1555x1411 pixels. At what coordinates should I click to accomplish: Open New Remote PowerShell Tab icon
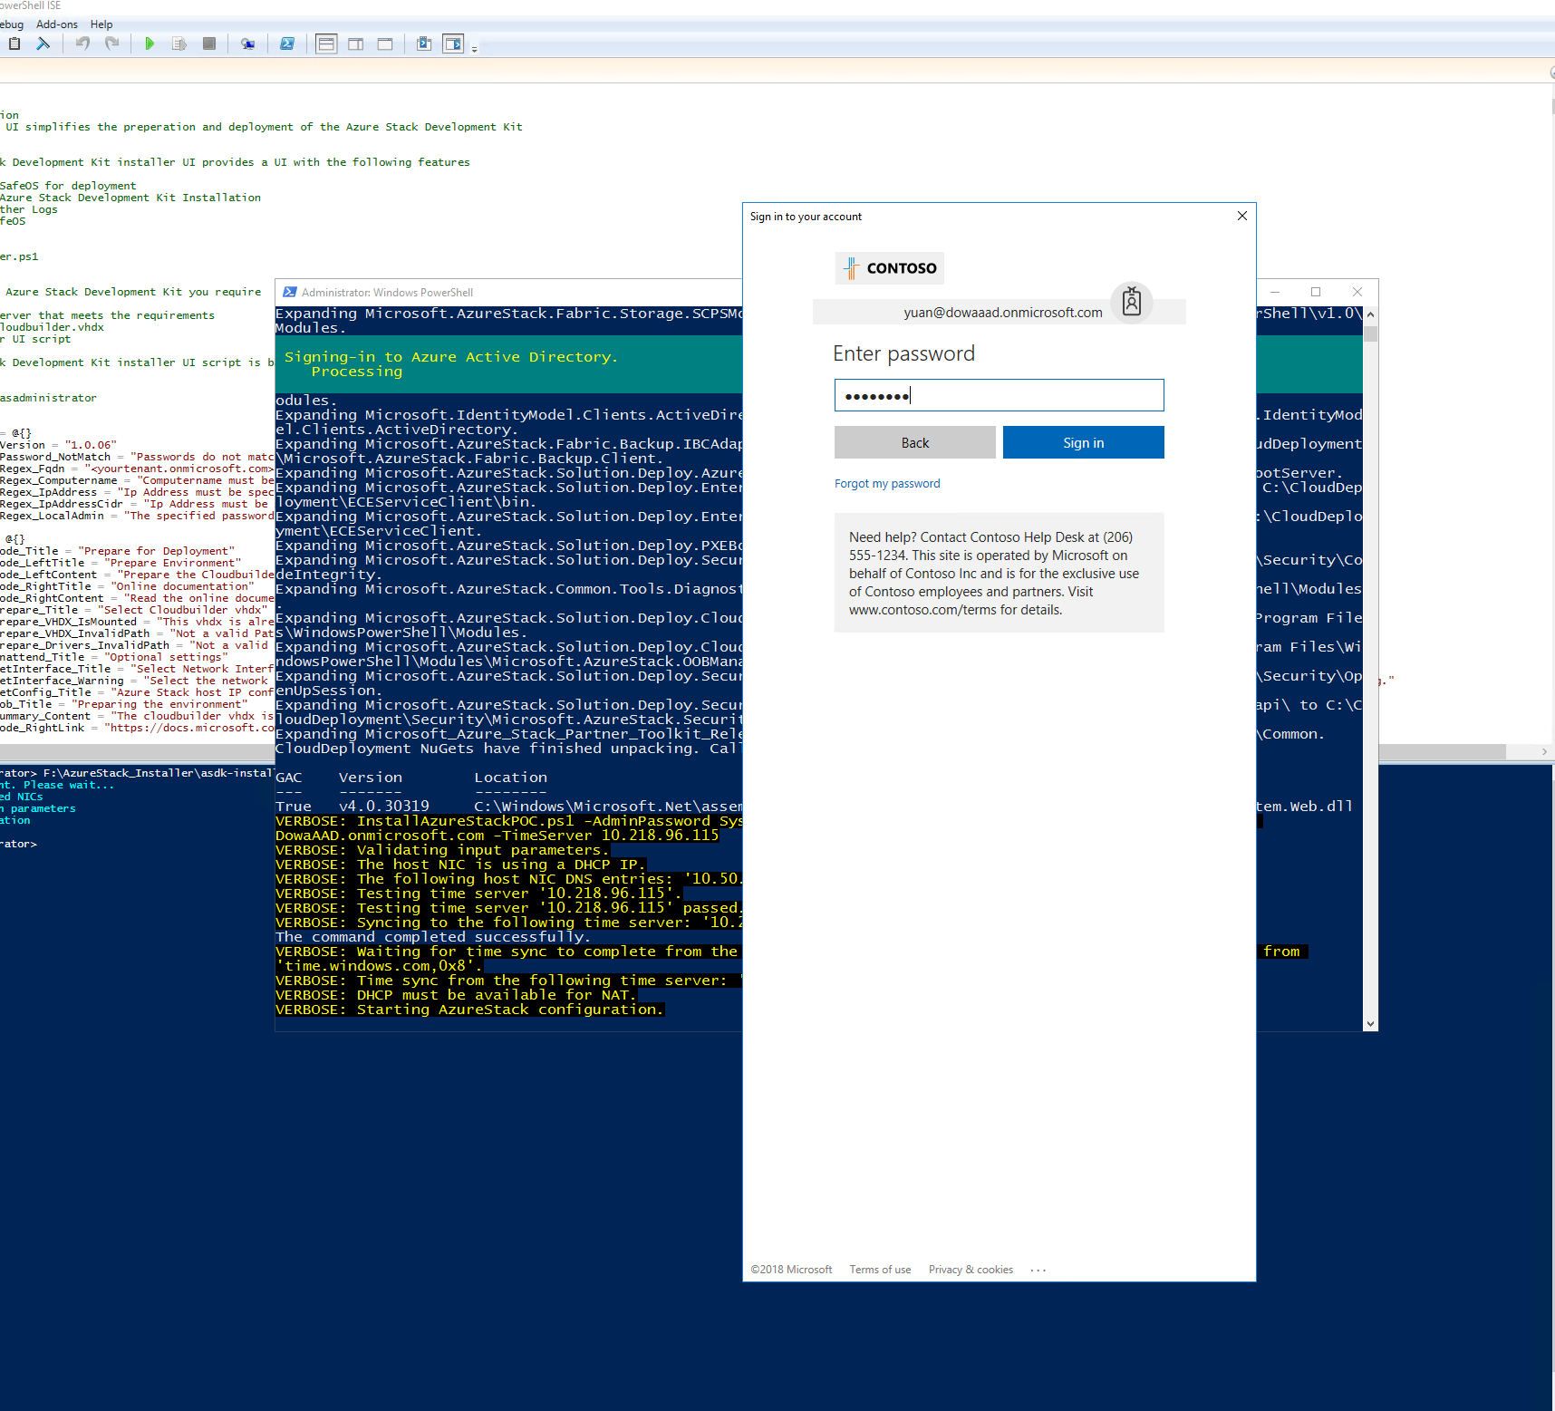(247, 43)
